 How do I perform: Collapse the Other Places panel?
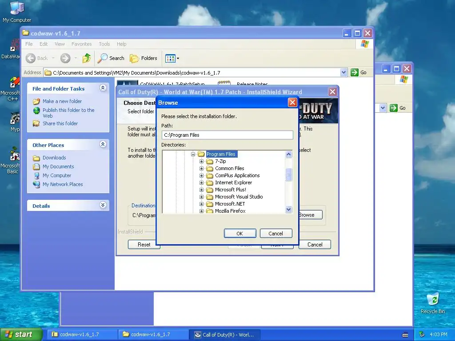103,144
